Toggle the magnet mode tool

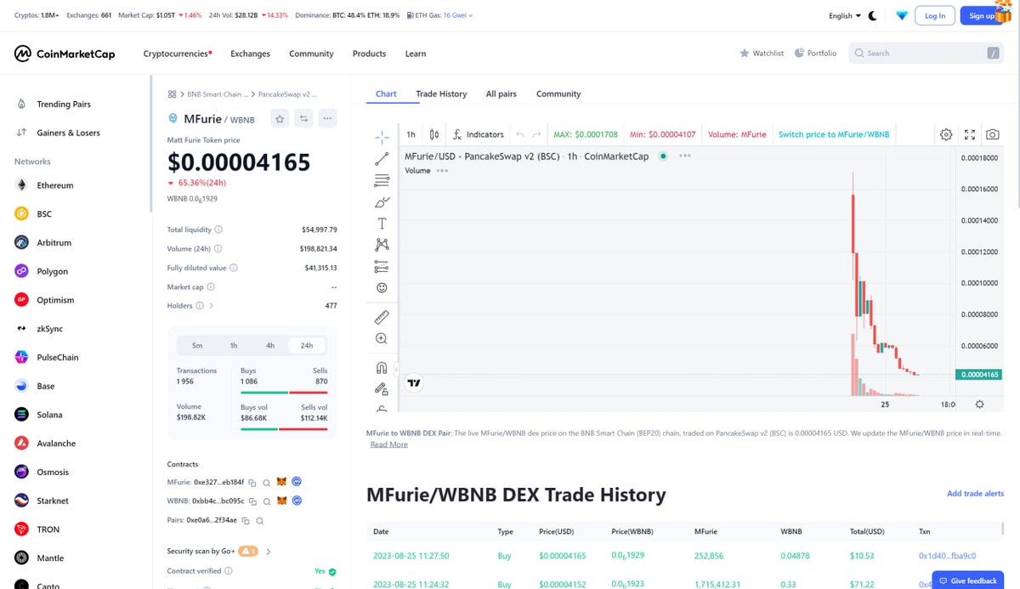tap(382, 368)
